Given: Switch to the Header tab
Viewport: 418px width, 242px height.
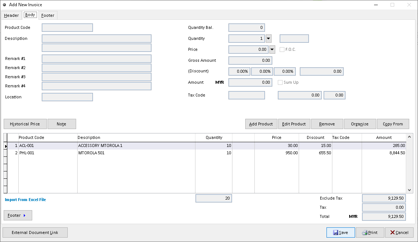Looking at the screenshot, I should point(11,15).
